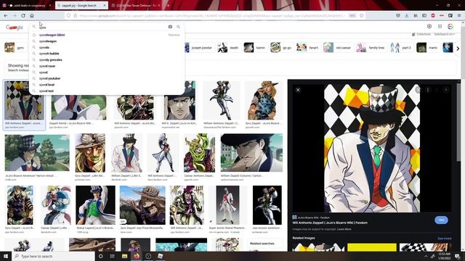Open File Explorer from the taskbar

pos(124,256)
